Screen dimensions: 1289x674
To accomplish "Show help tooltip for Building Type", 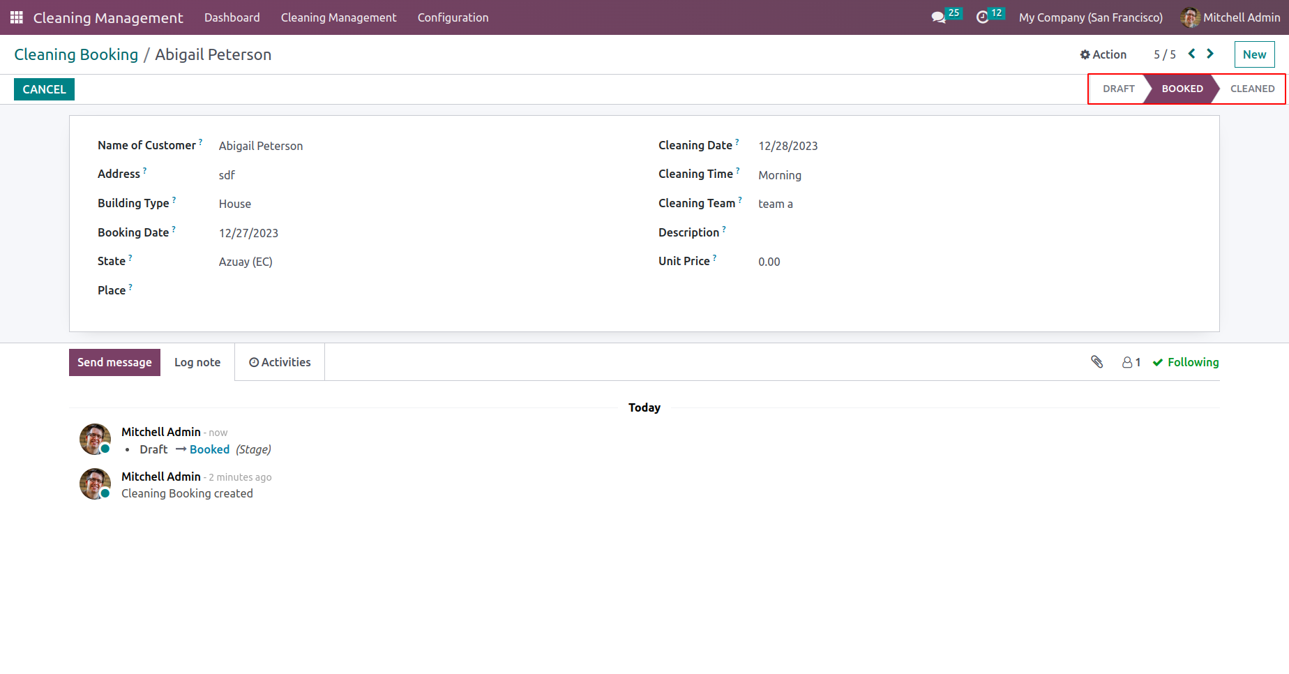I will [x=174, y=200].
